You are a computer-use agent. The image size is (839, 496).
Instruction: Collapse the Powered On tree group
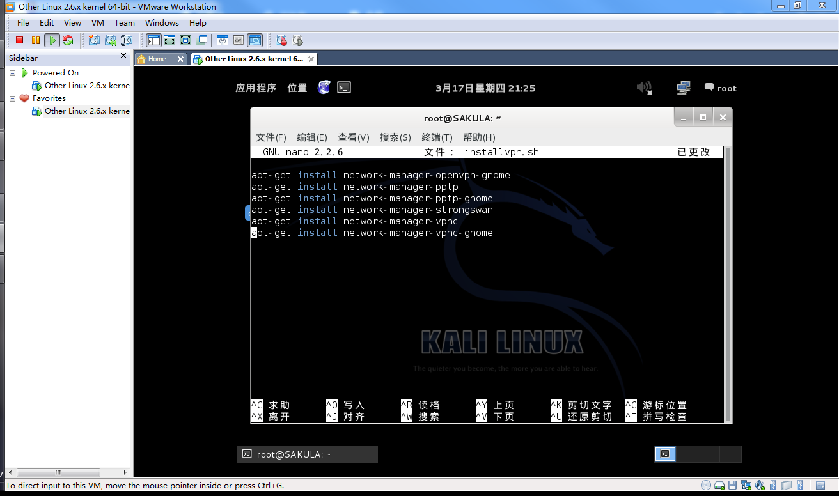coord(12,73)
